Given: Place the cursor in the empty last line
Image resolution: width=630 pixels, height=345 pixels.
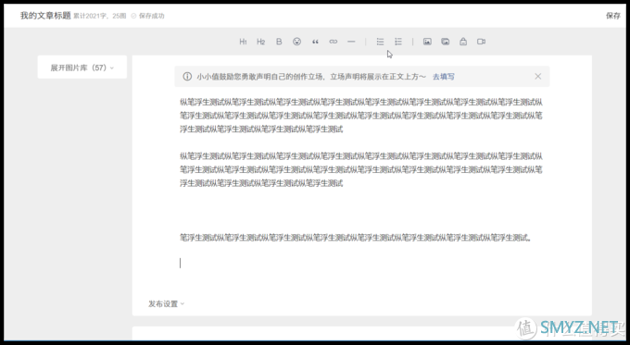Looking at the screenshot, I should click(361, 264).
